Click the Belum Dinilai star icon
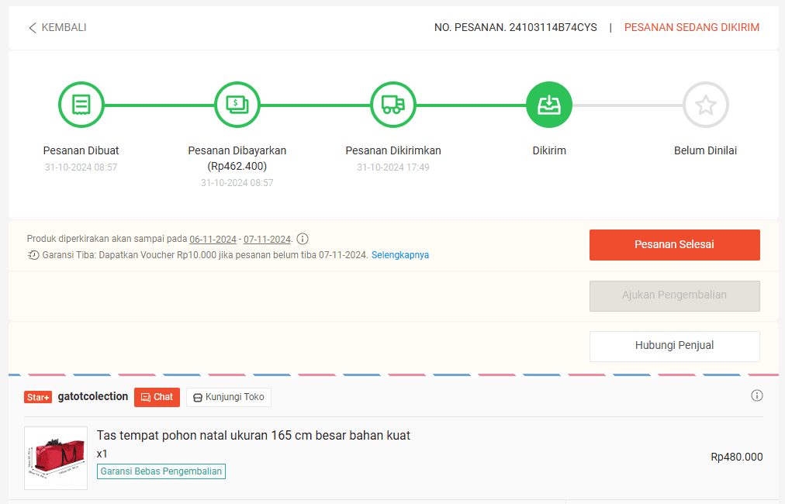This screenshot has width=785, height=504. coord(705,105)
